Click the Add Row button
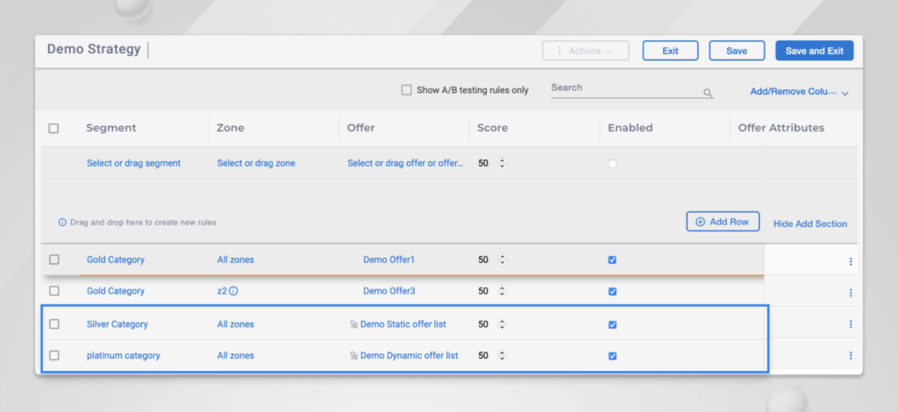Screen dimensions: 898x412 point(723,222)
